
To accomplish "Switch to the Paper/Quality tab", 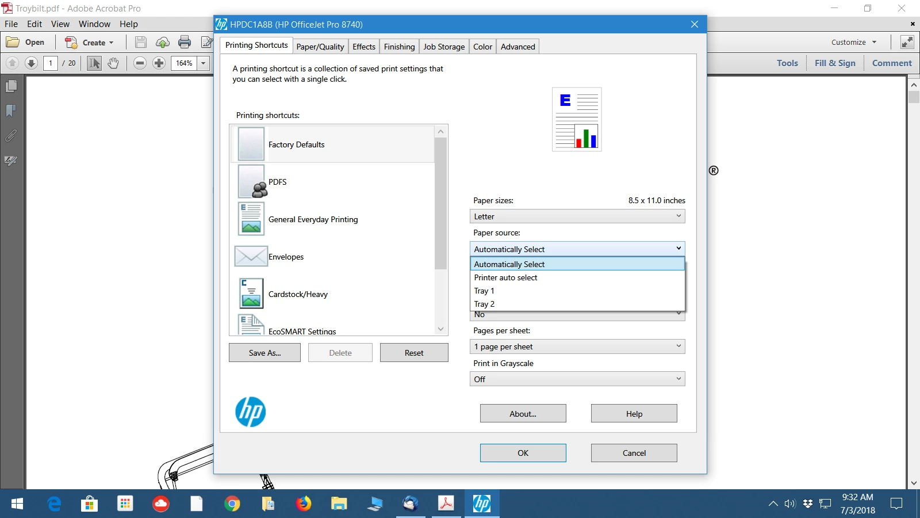I will click(x=320, y=47).
